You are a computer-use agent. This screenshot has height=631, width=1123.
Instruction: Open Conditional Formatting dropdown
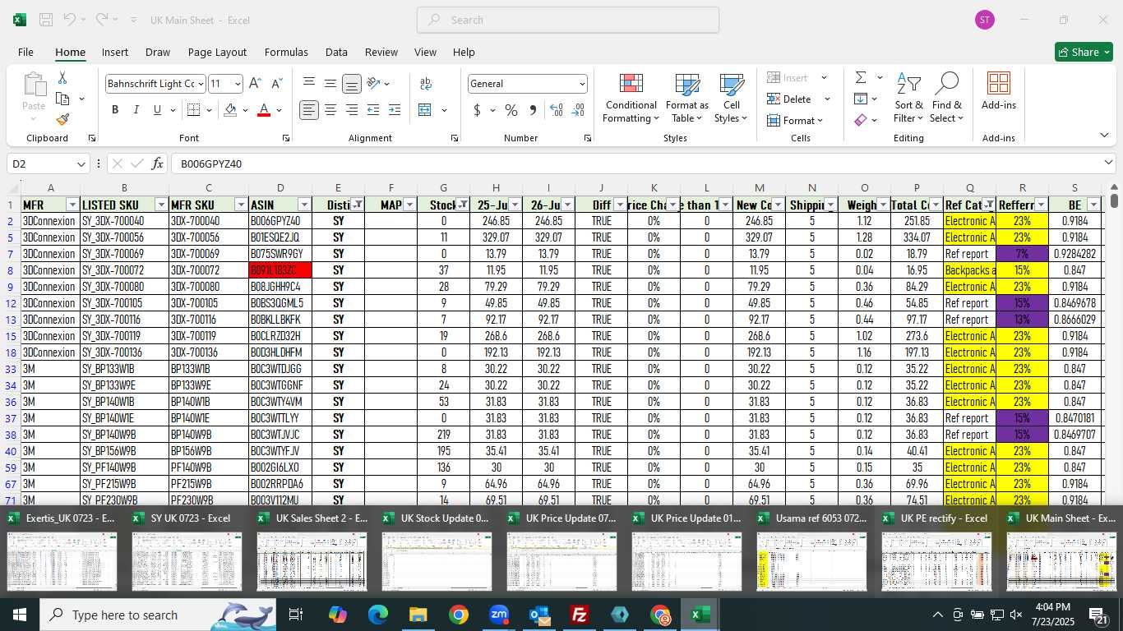click(631, 97)
